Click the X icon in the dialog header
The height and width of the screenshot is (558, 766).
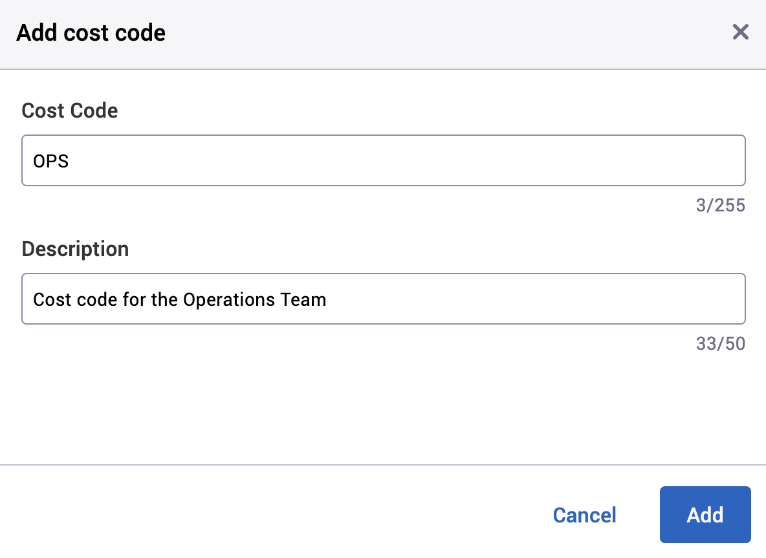click(740, 32)
